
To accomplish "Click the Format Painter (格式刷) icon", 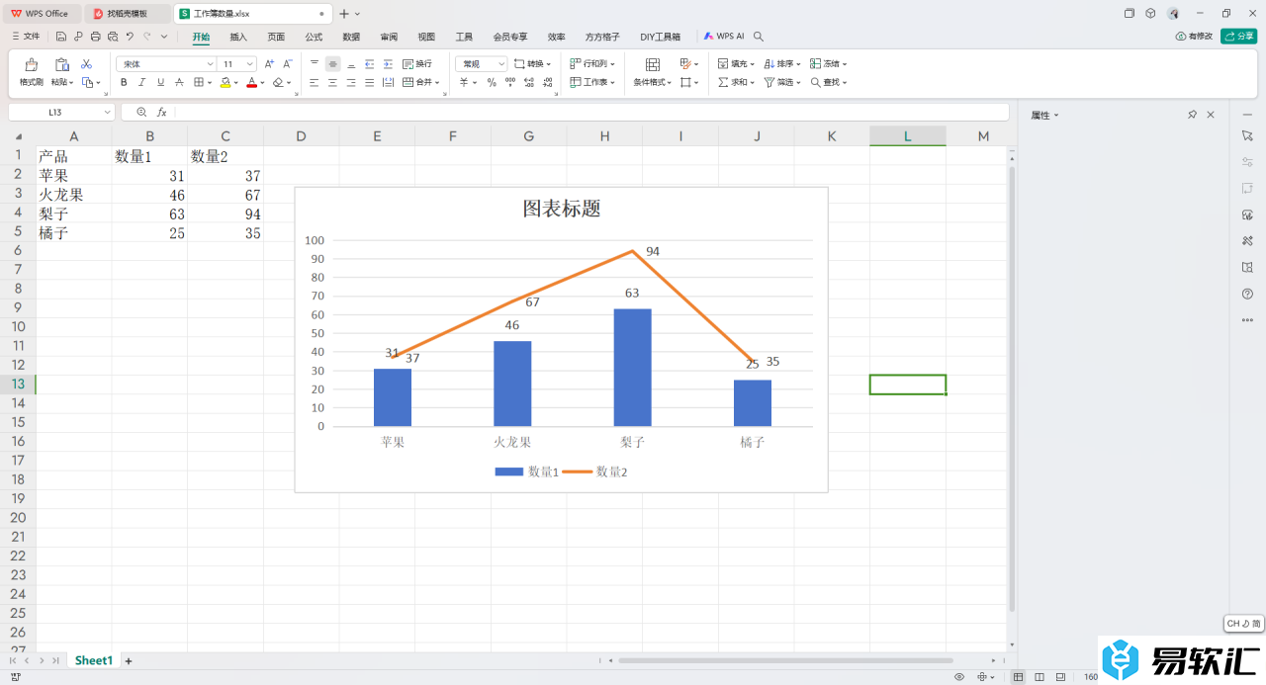I will [x=32, y=64].
